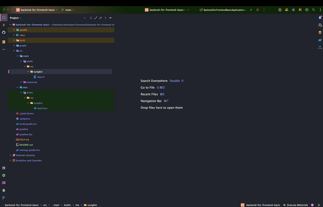Expand the External Libraries node

click(10, 155)
